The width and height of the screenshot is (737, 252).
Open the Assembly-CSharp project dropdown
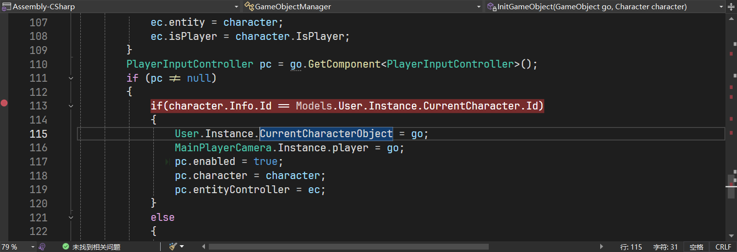click(236, 7)
